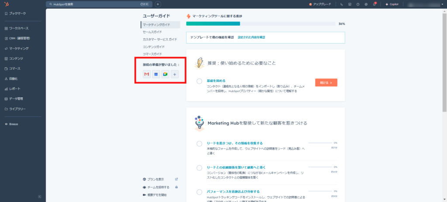Open the settings gear icon
This screenshot has width=447, height=202.
[x=366, y=4]
